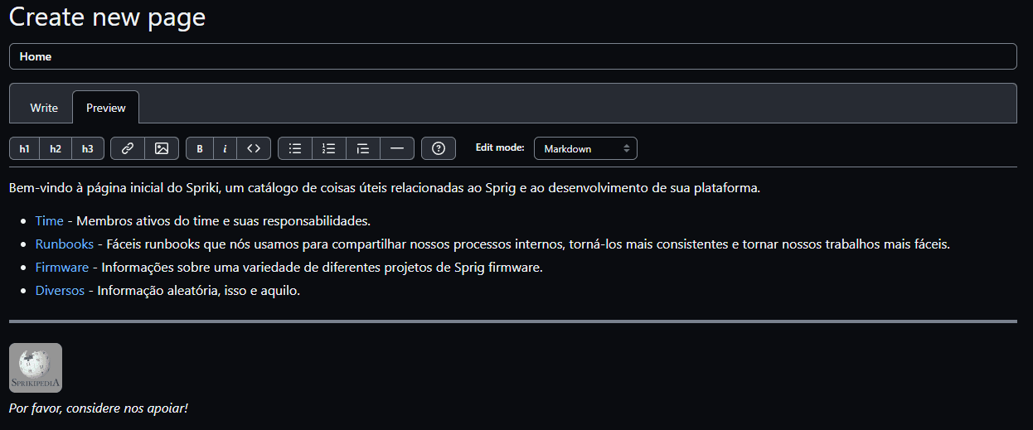Insert a code snippet with angle-bracket icon
Viewport: 1033px width, 430px height.
pos(255,148)
